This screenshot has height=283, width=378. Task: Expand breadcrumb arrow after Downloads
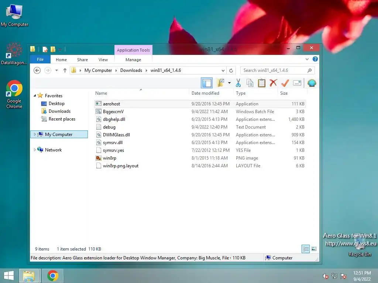[146, 70]
